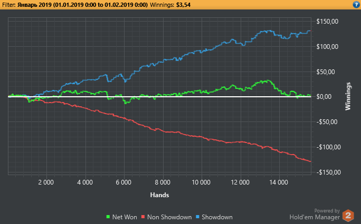Click the Filter label in orange bar
Viewport: 361px width, 224px height.
click(x=9, y=5)
